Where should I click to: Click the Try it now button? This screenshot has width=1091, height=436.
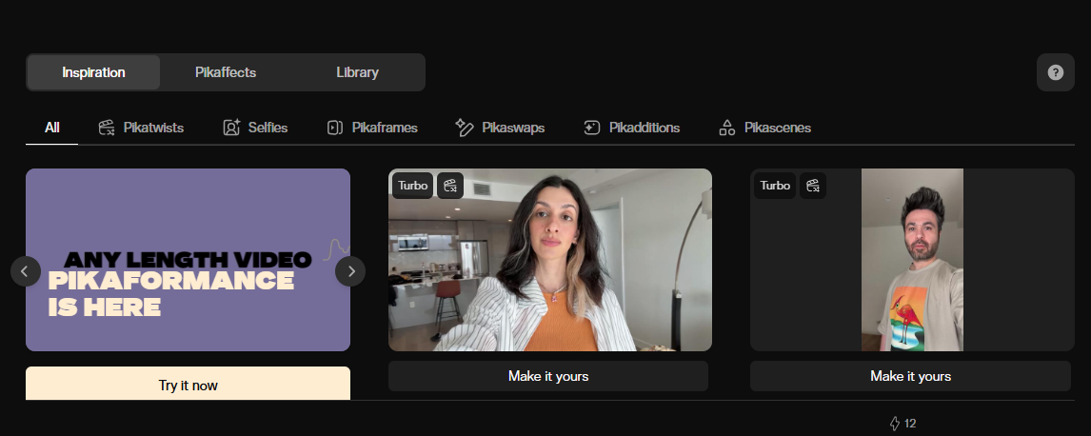188,383
